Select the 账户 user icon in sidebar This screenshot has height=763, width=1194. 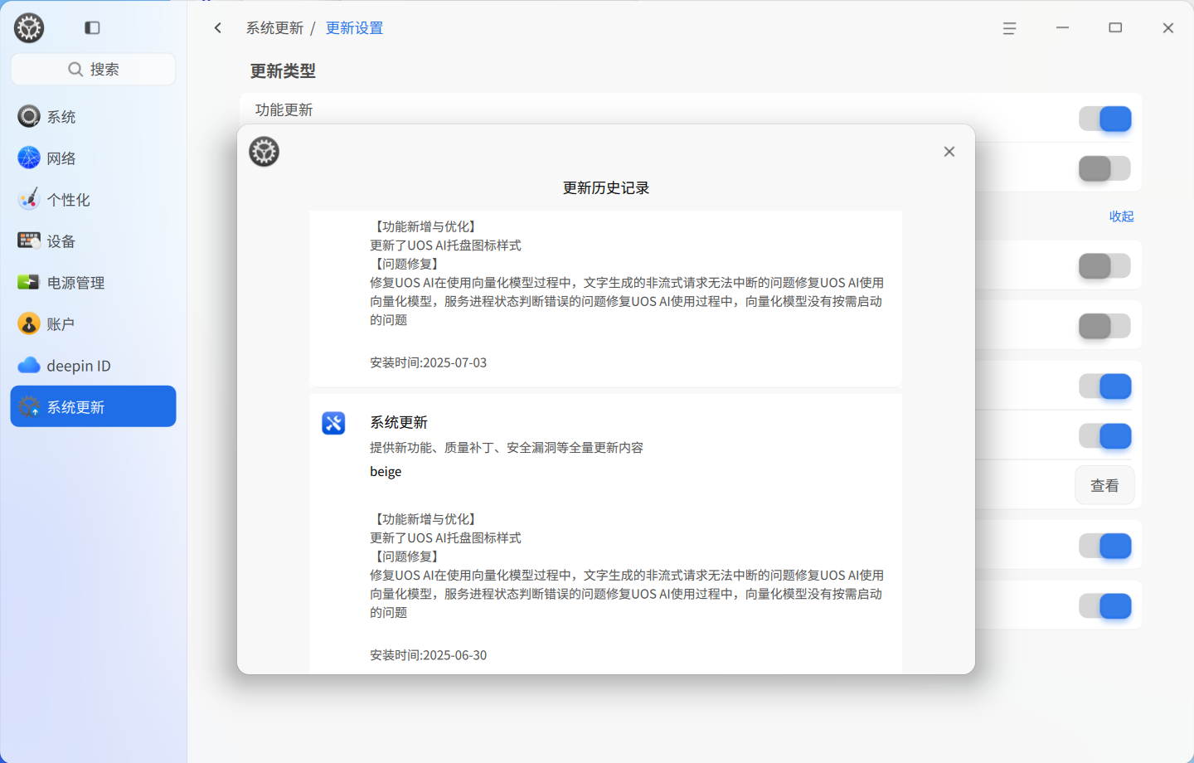coord(29,323)
